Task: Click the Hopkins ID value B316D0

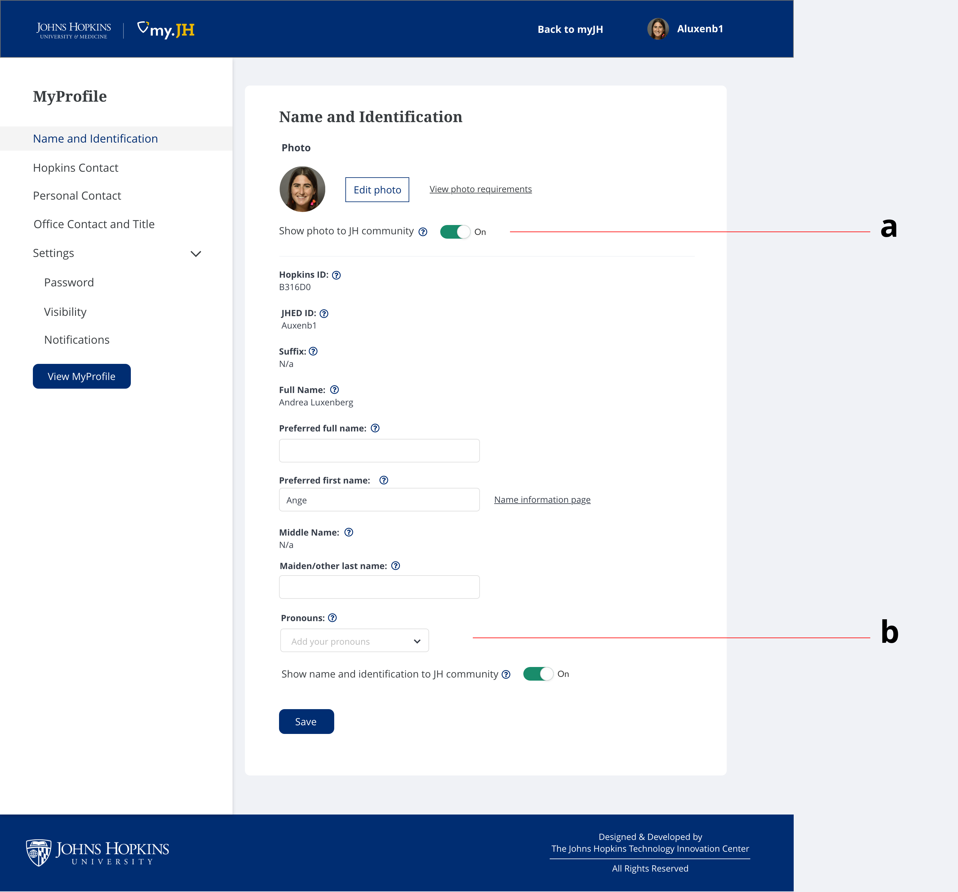Action: coord(295,287)
